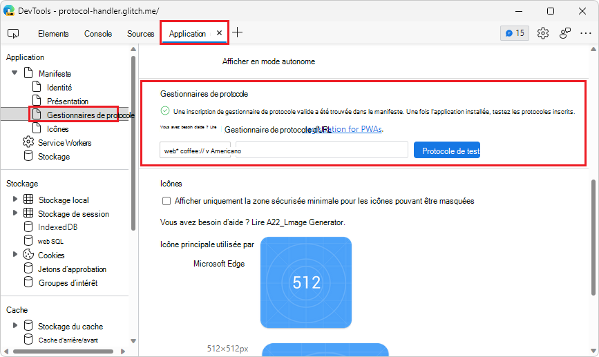Select the Présentation item
The height and width of the screenshot is (357, 599).
[68, 102]
